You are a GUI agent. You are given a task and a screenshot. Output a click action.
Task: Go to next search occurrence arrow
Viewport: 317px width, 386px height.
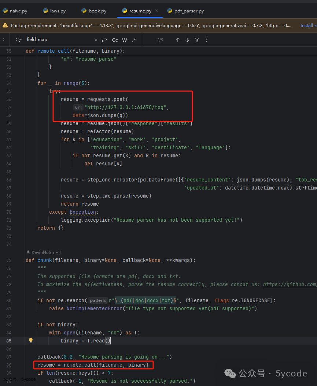coord(187,40)
